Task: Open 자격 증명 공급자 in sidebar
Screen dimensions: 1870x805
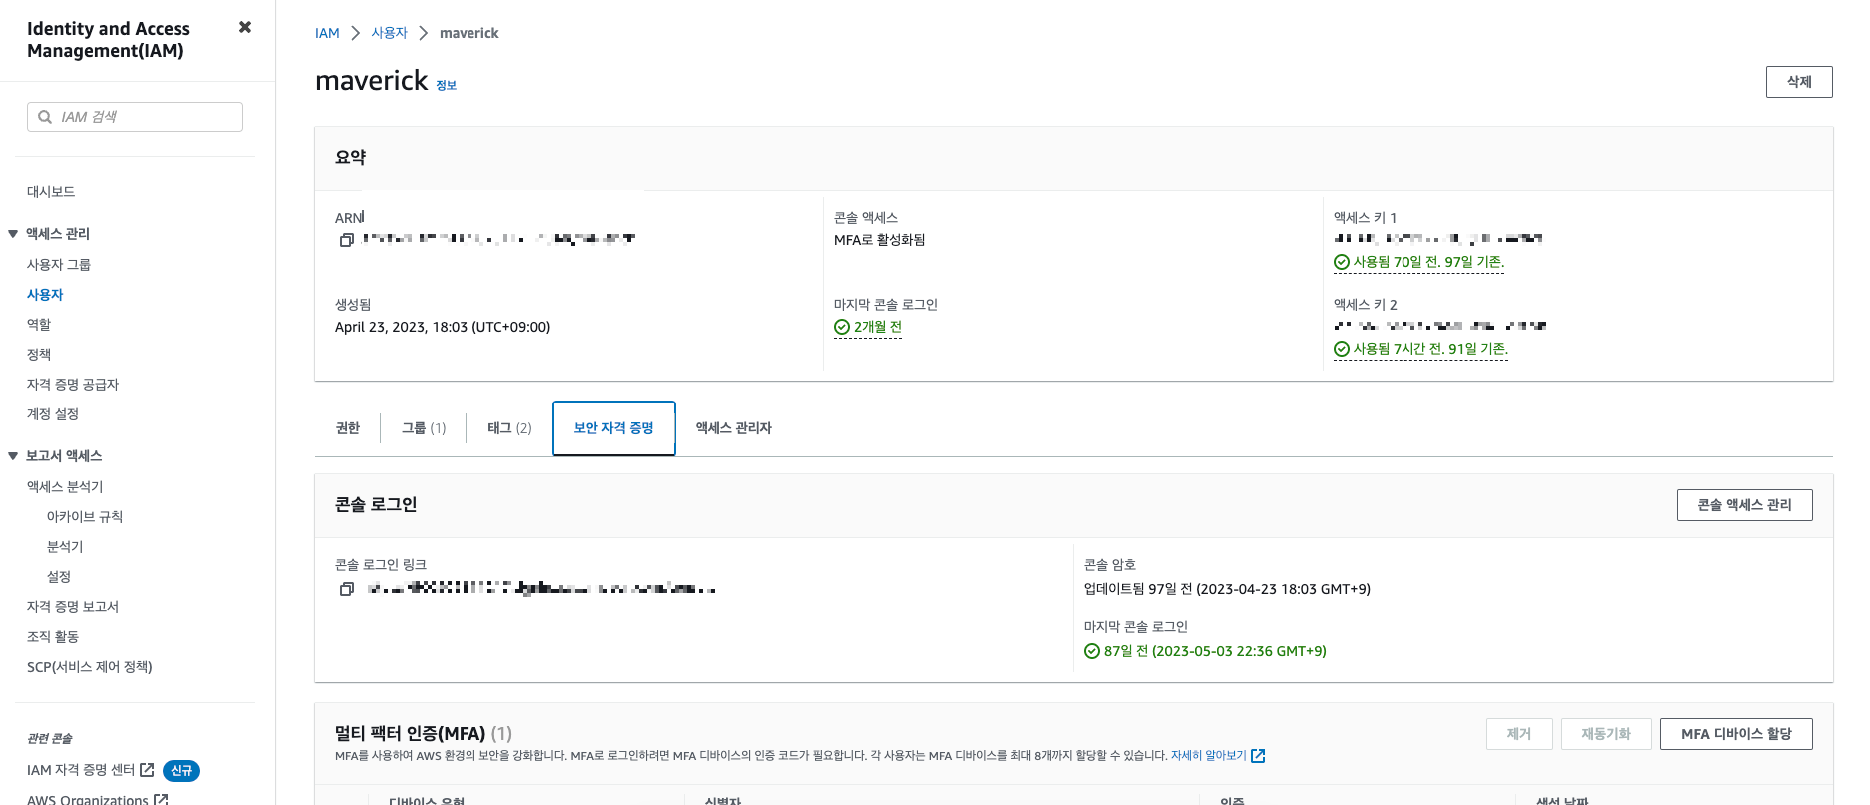Action: (73, 385)
